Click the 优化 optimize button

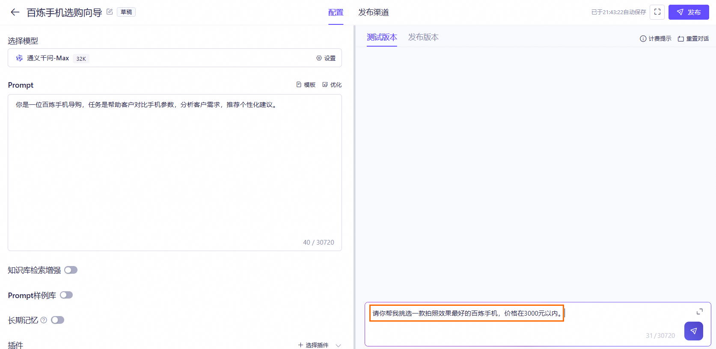[332, 85]
